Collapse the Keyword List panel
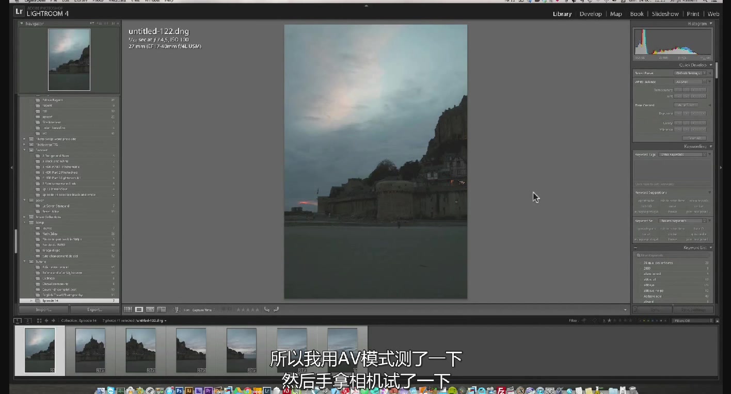 (711, 248)
